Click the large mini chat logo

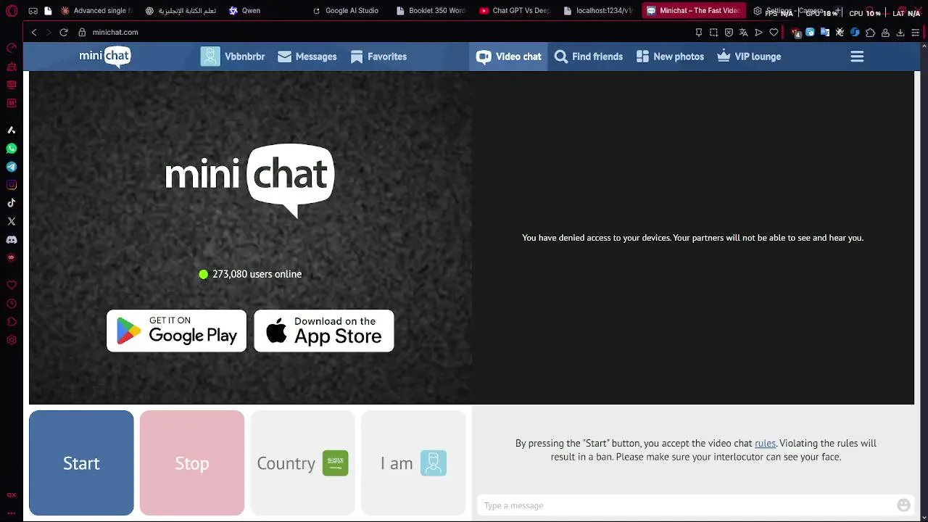[x=249, y=181]
